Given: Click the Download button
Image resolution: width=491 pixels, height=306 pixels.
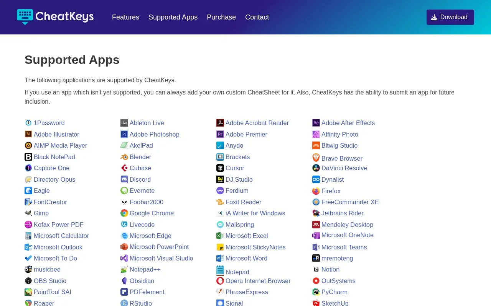Looking at the screenshot, I should coord(450,17).
